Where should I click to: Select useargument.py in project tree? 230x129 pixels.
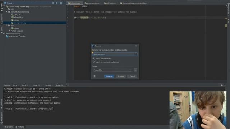(18, 23)
